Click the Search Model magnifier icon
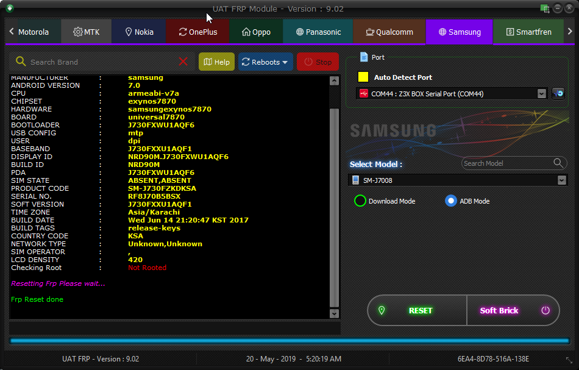This screenshot has height=370, width=579. [558, 163]
